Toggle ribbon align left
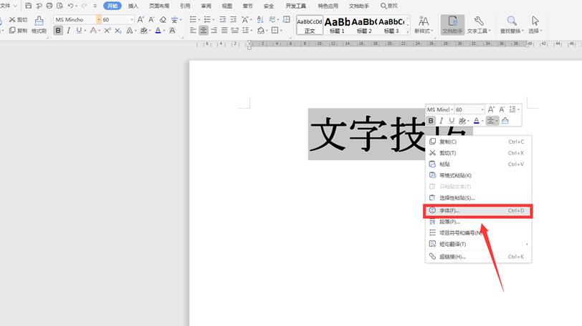The image size is (582, 326). [193, 30]
